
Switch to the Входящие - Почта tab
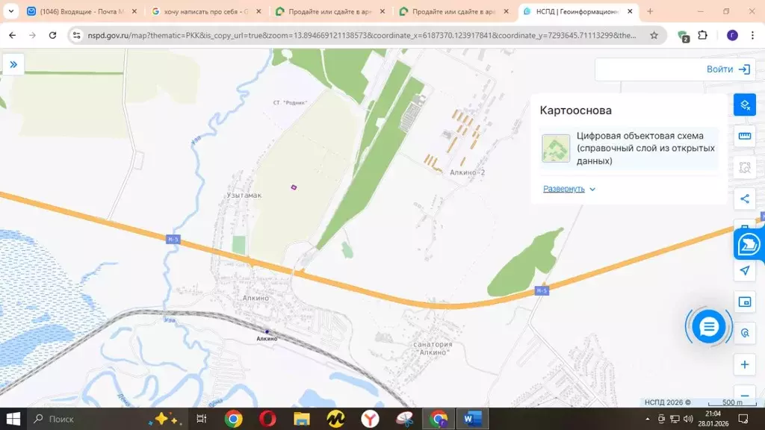pyautogui.click(x=81, y=12)
